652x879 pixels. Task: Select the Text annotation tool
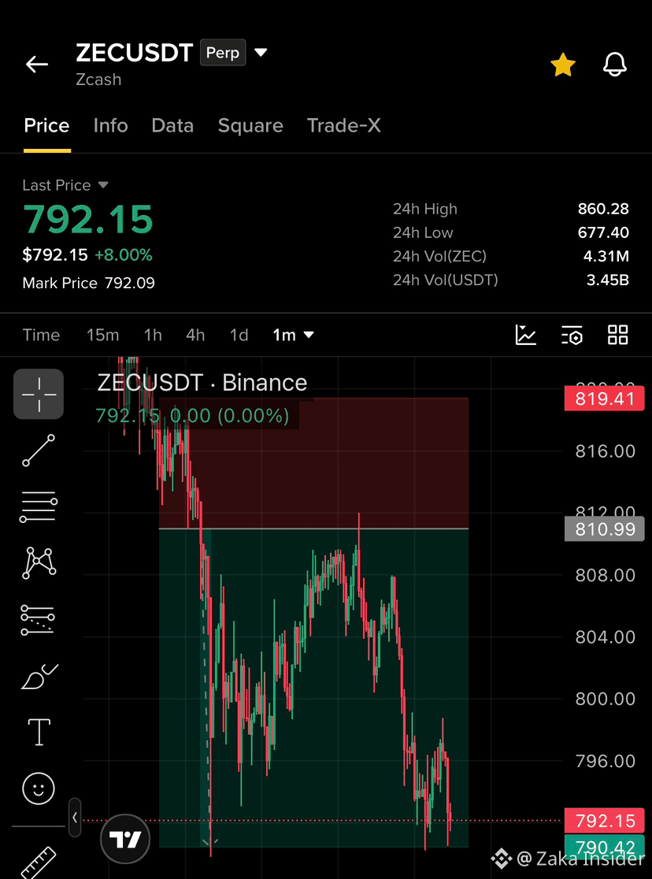(x=39, y=732)
